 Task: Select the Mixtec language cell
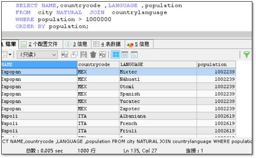tap(158, 72)
